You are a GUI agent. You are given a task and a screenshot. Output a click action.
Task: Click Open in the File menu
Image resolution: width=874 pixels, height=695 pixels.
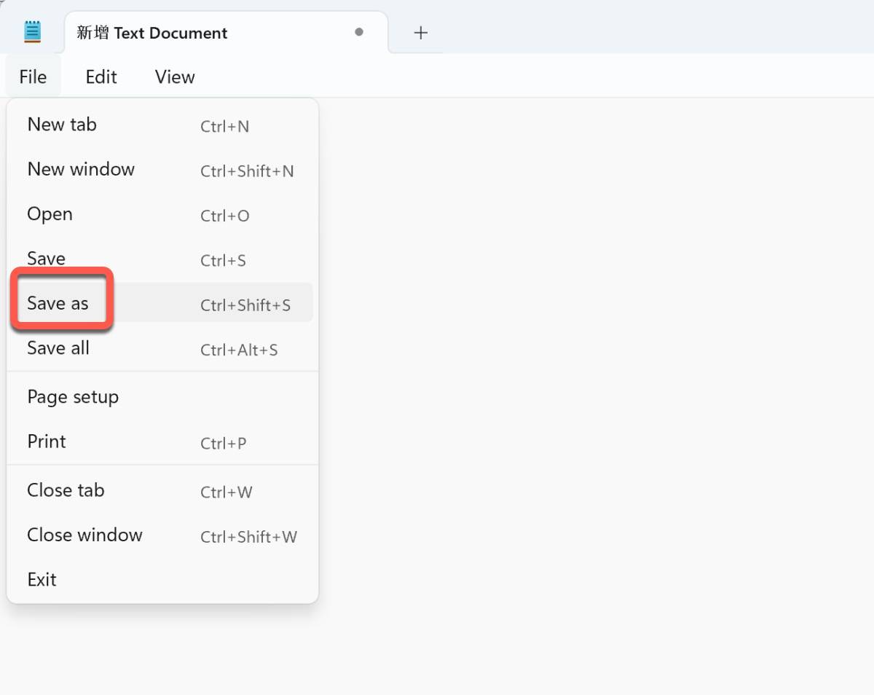(x=50, y=214)
